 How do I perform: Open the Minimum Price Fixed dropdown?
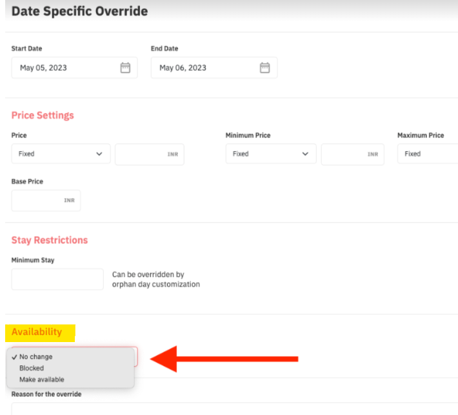(x=271, y=154)
